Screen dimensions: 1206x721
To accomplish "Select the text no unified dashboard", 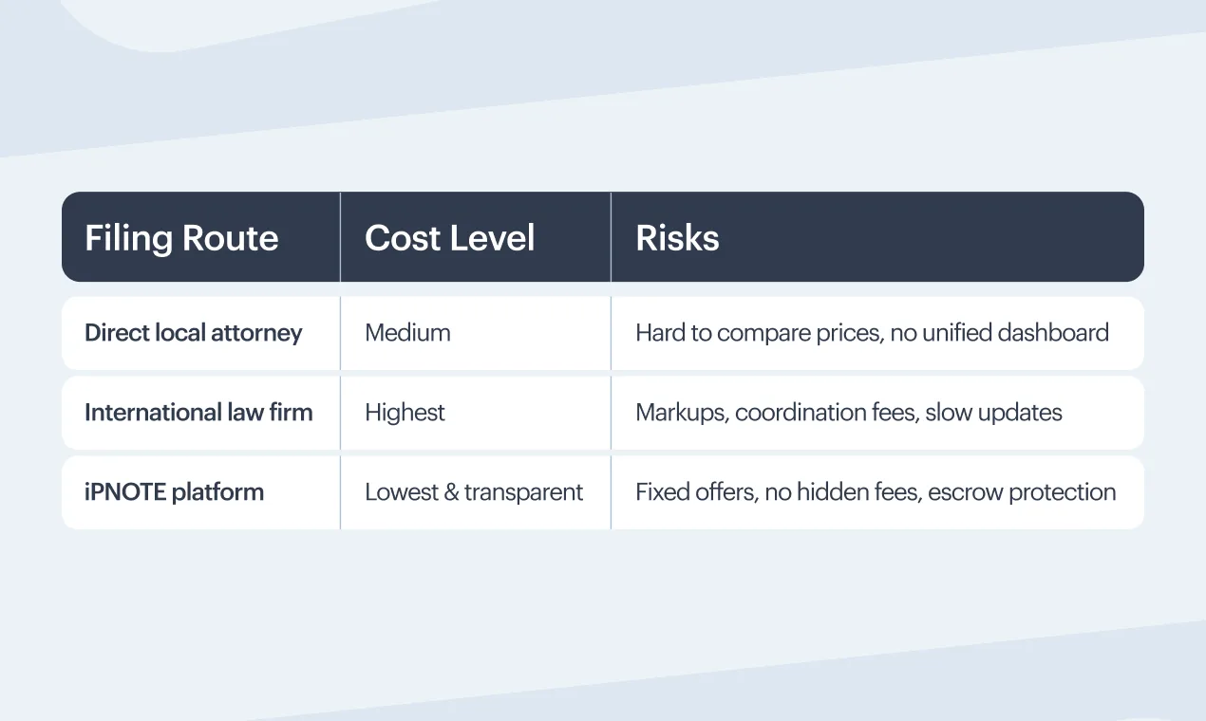I will point(999,333).
